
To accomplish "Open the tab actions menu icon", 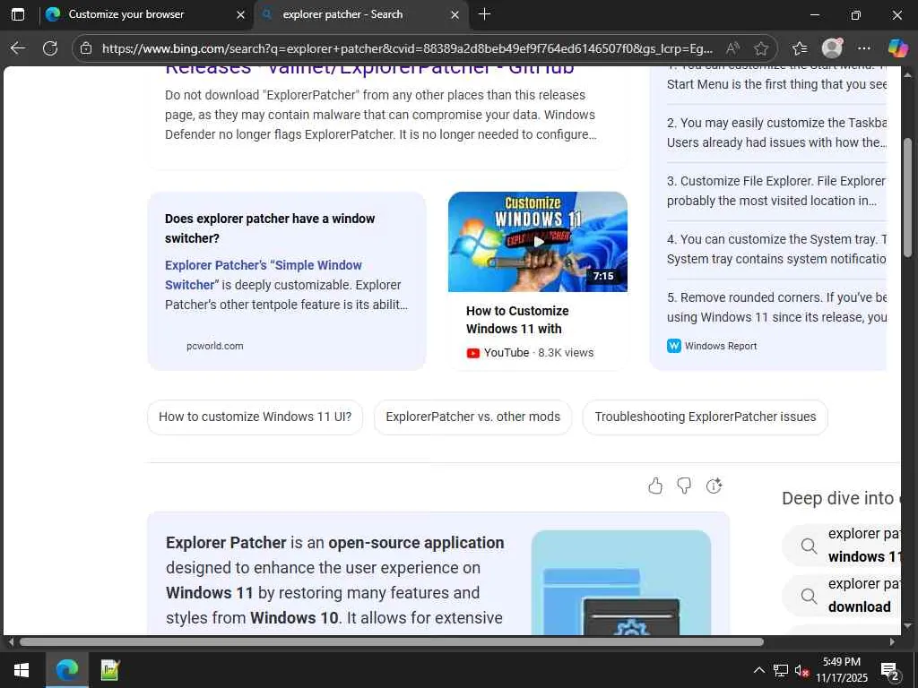I will 18,14.
